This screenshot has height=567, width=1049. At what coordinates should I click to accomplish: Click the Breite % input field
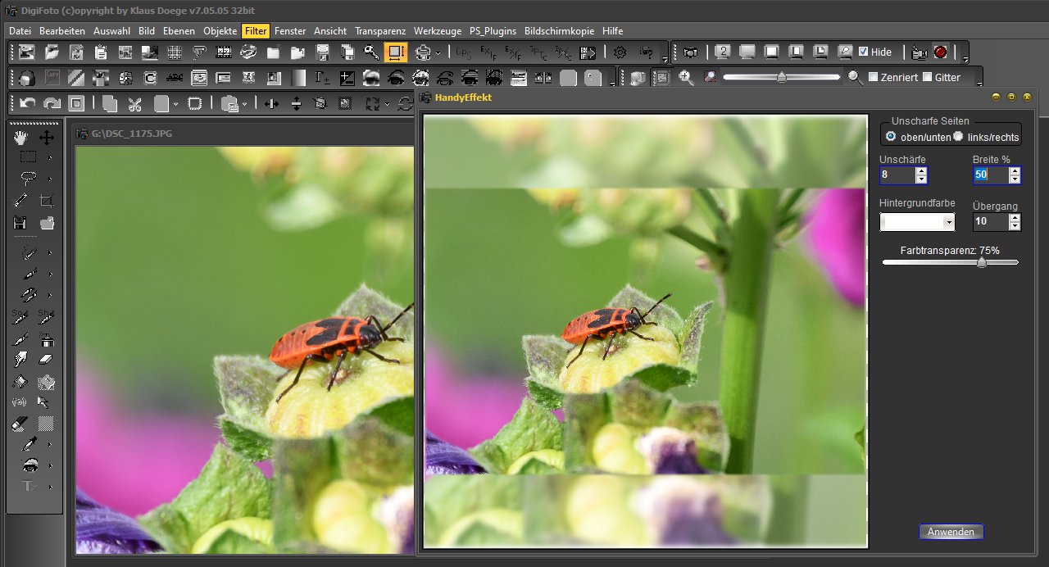pyautogui.click(x=989, y=175)
